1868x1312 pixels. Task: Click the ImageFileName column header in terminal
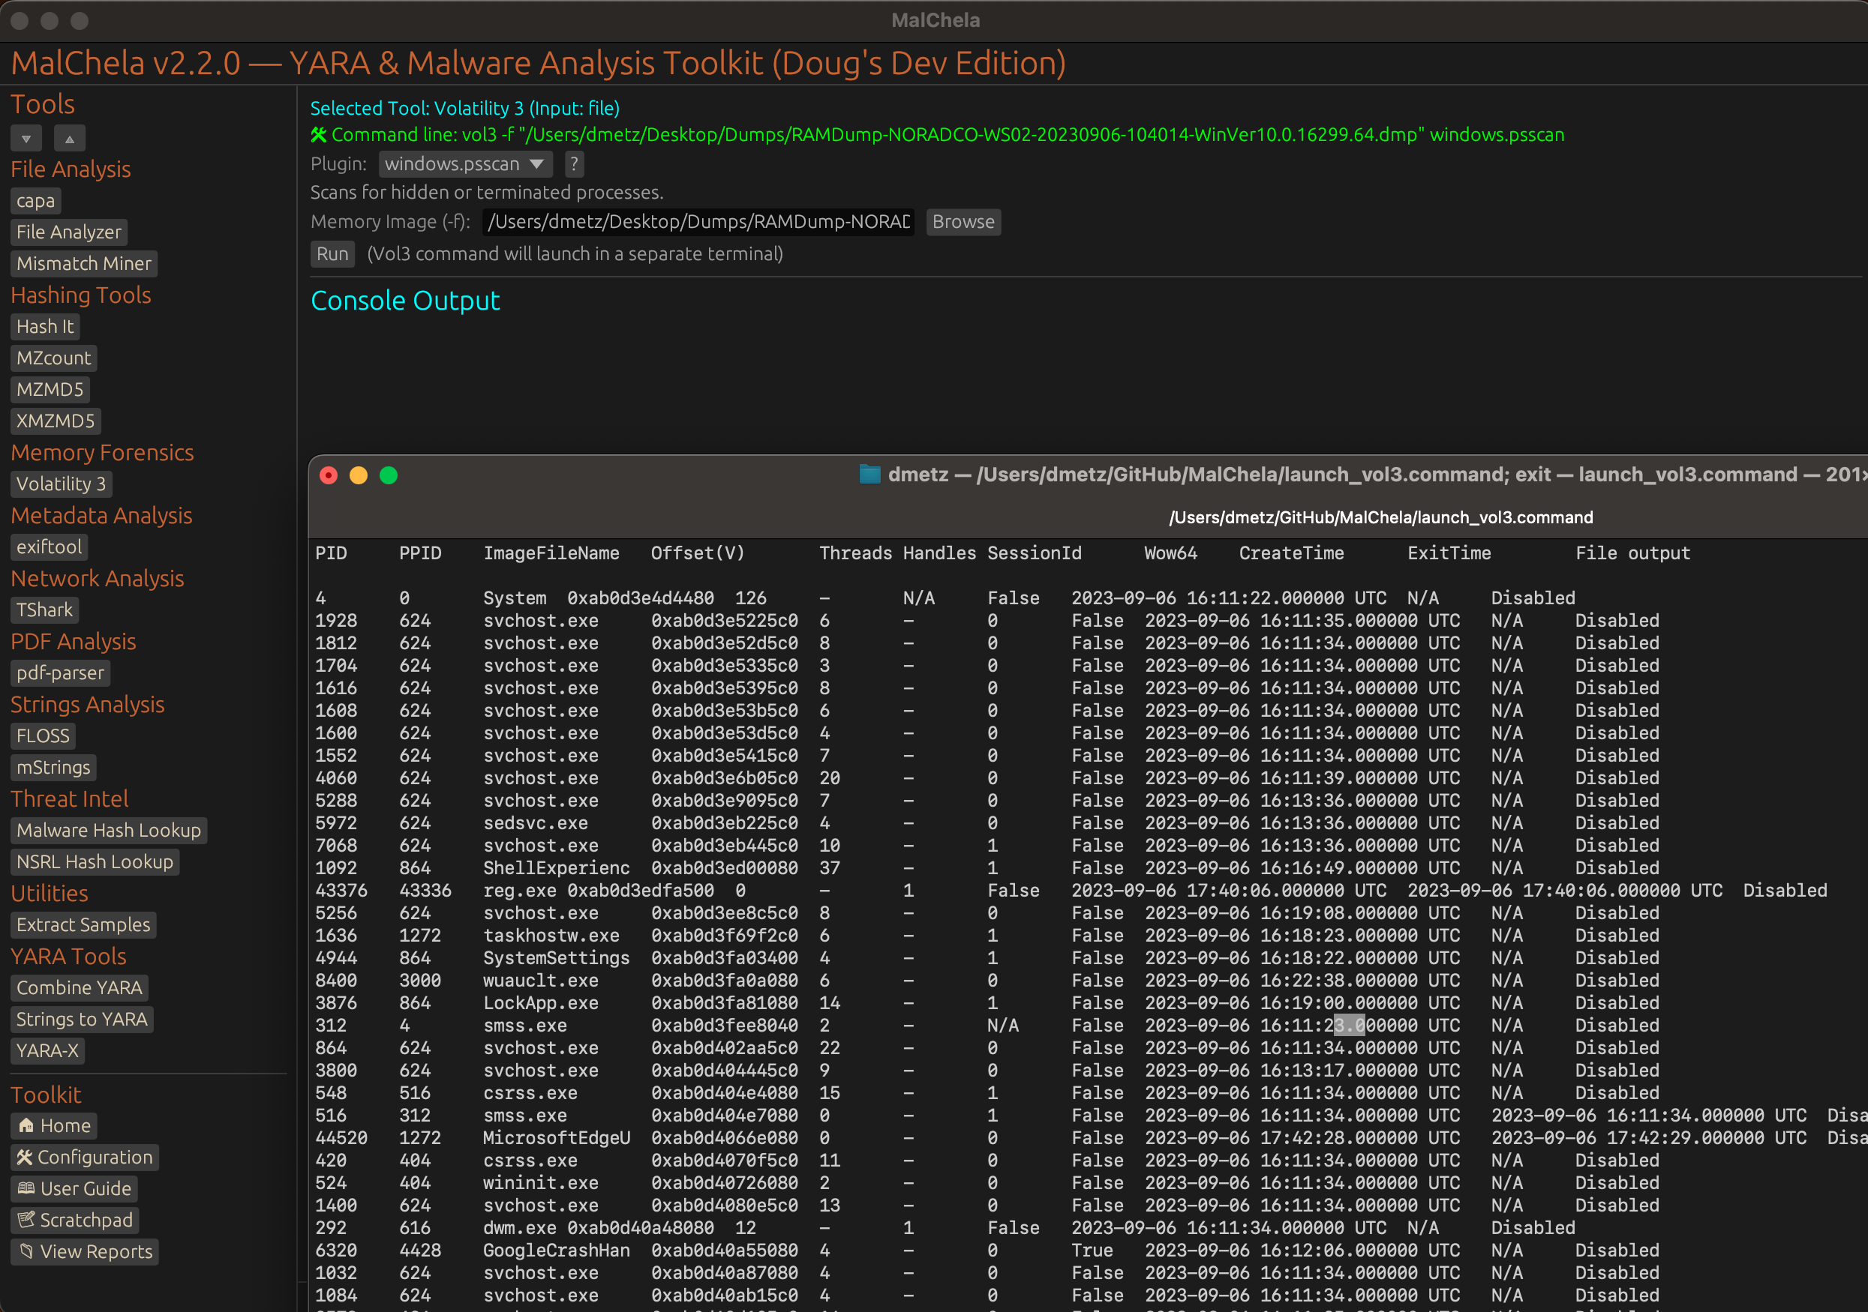coord(551,553)
